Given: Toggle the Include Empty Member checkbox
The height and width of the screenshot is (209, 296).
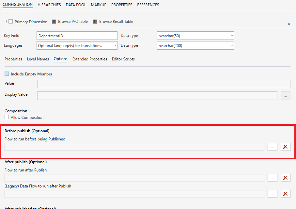Looking at the screenshot, I should tap(7, 74).
